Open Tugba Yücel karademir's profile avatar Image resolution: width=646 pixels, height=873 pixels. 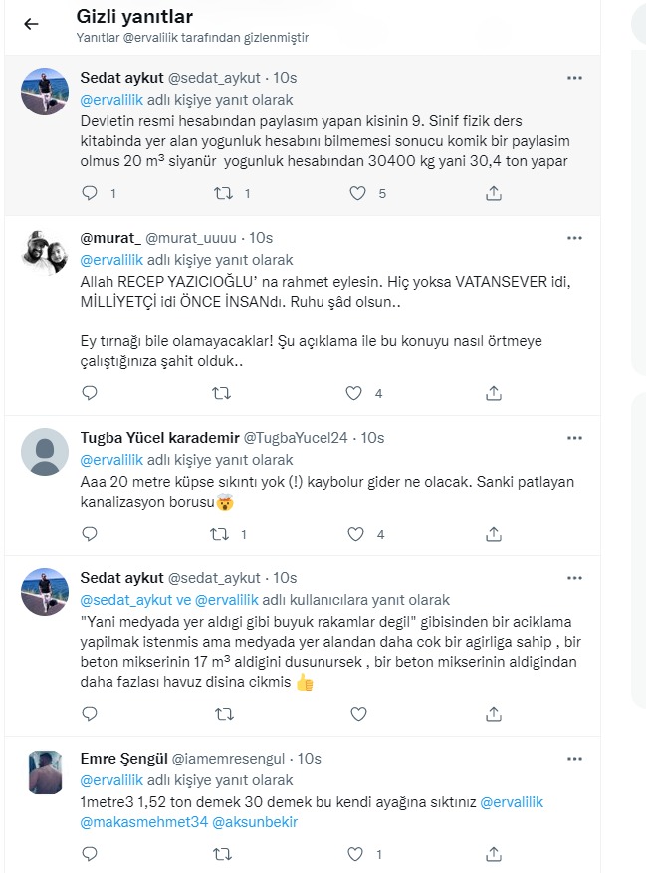tap(45, 454)
